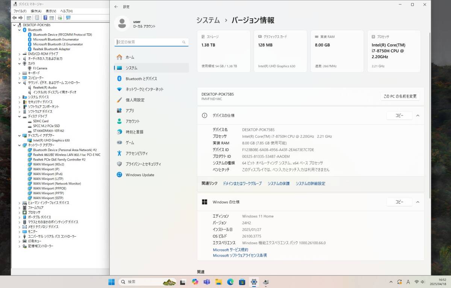Image resolution: width=451 pixels, height=288 pixels.
Task: Open Bluetooth とデバイス settings page
Action: coord(151,79)
